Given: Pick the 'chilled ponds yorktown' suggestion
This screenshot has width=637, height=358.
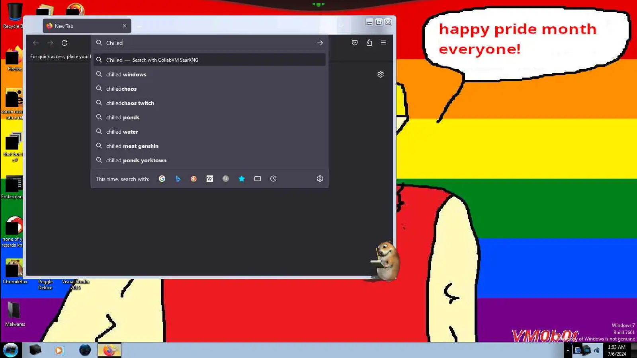Looking at the screenshot, I should pyautogui.click(x=210, y=160).
